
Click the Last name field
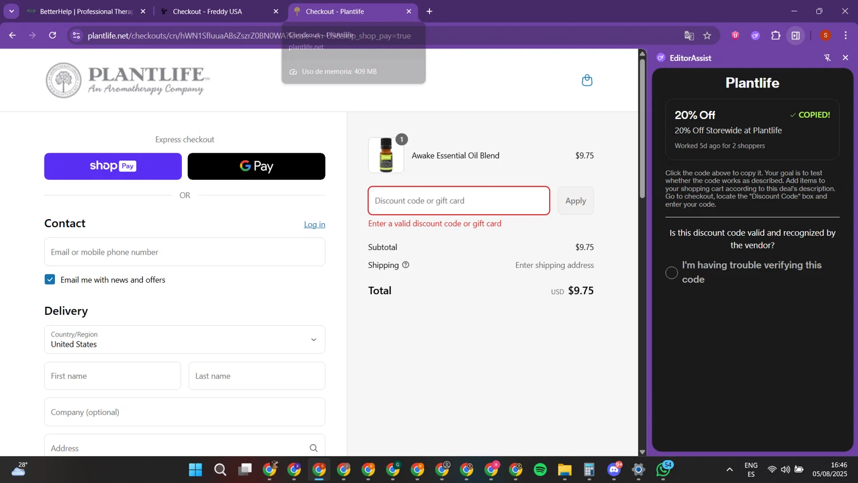[x=257, y=376]
